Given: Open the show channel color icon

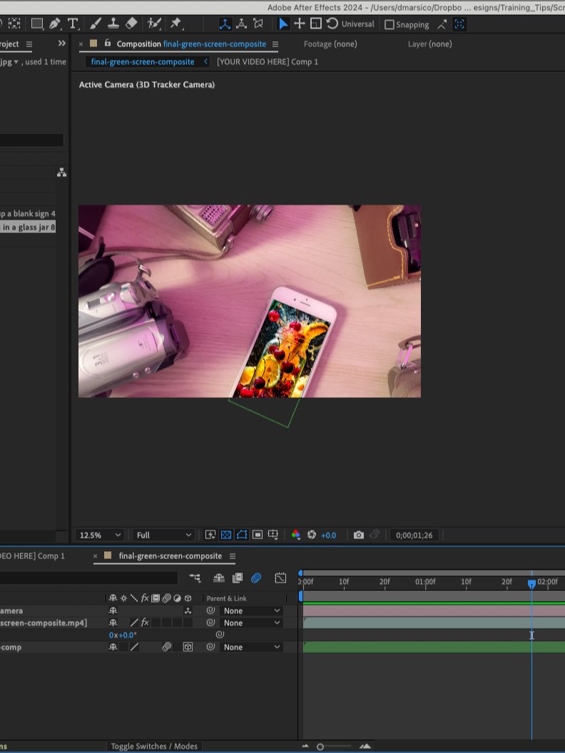Looking at the screenshot, I should tap(295, 535).
